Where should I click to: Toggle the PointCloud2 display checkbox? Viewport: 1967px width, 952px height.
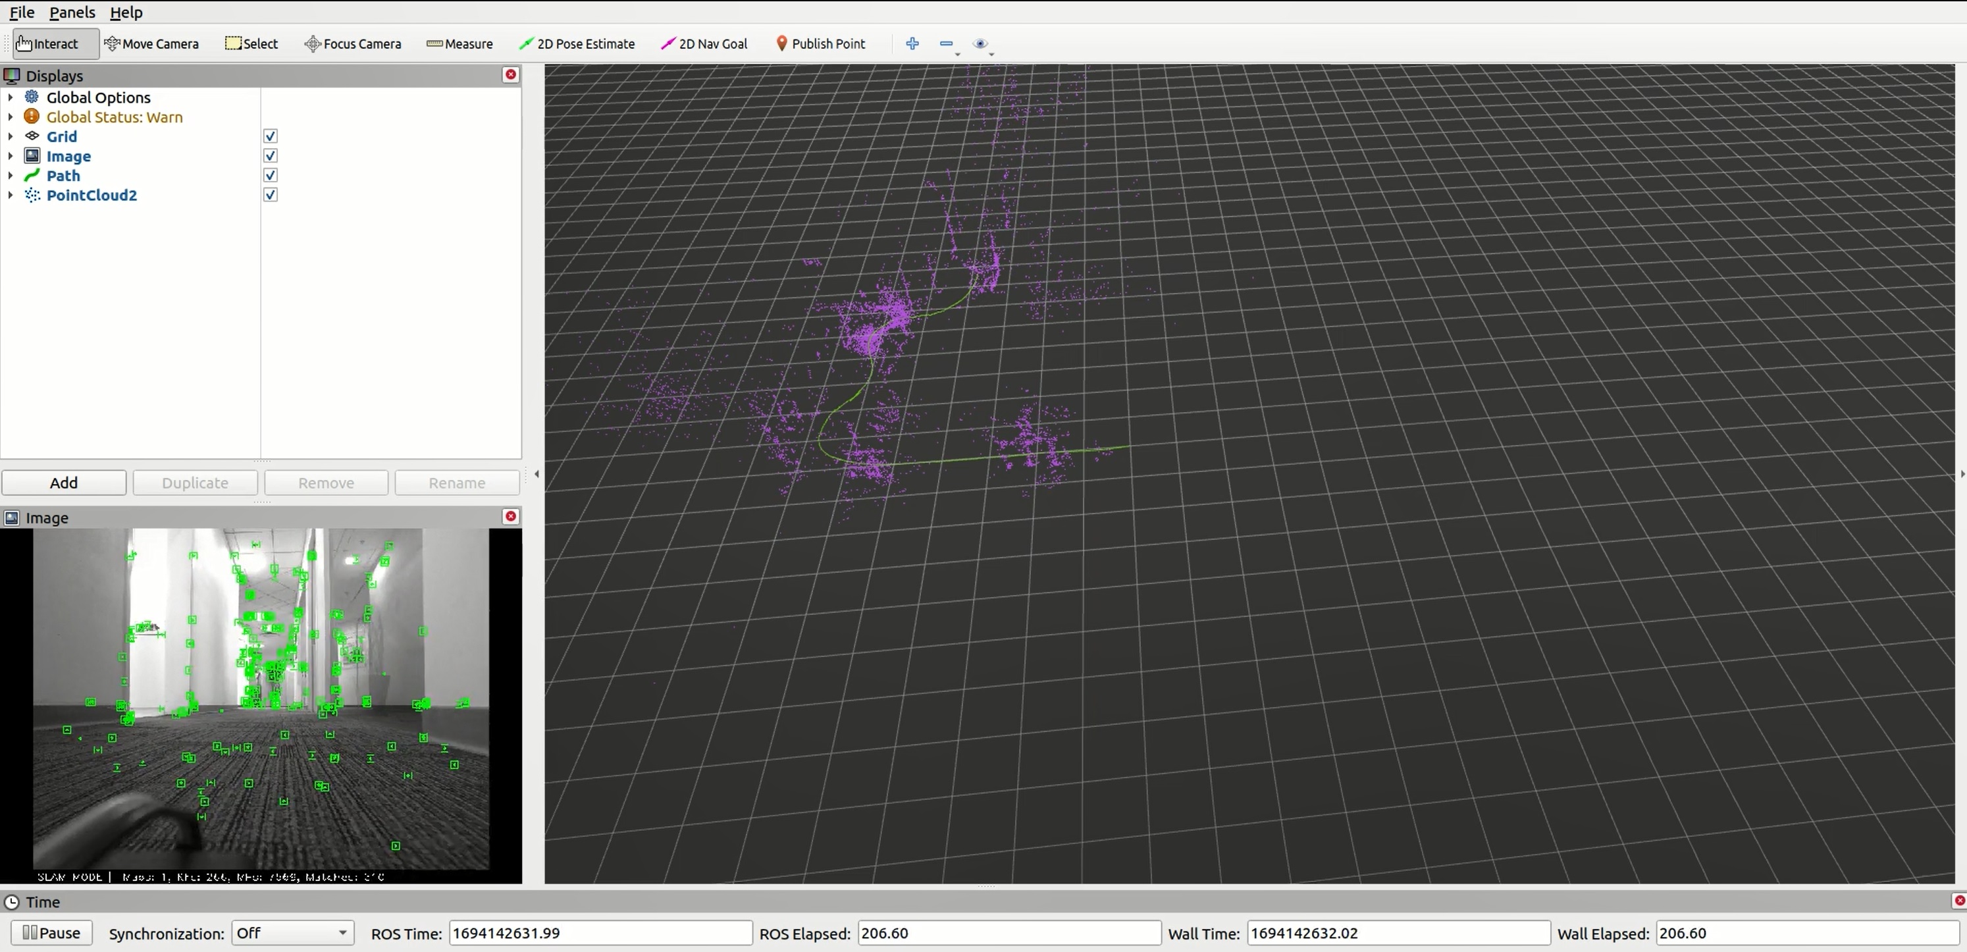pyautogui.click(x=271, y=195)
